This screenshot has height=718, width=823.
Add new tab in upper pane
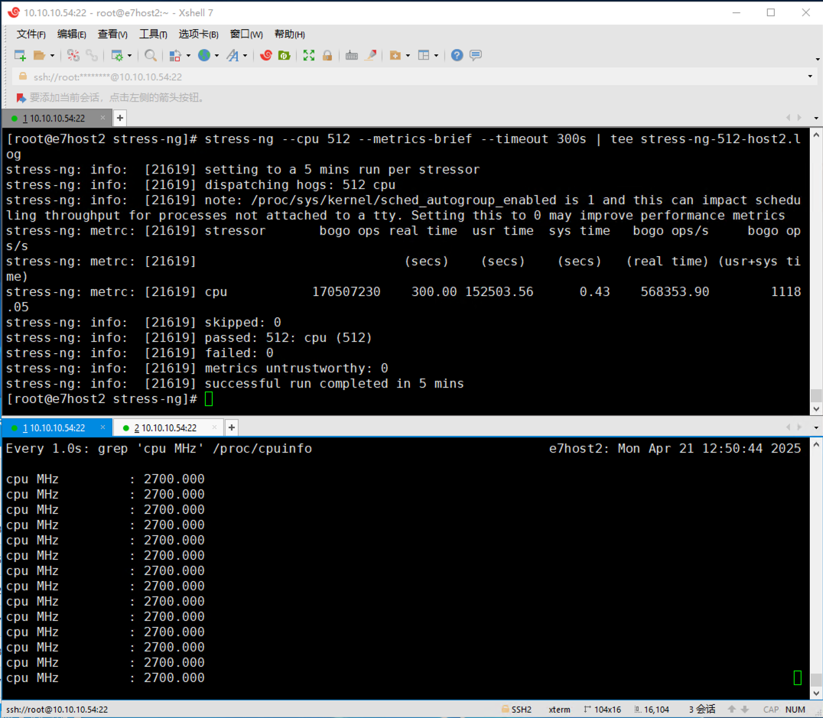coord(120,118)
